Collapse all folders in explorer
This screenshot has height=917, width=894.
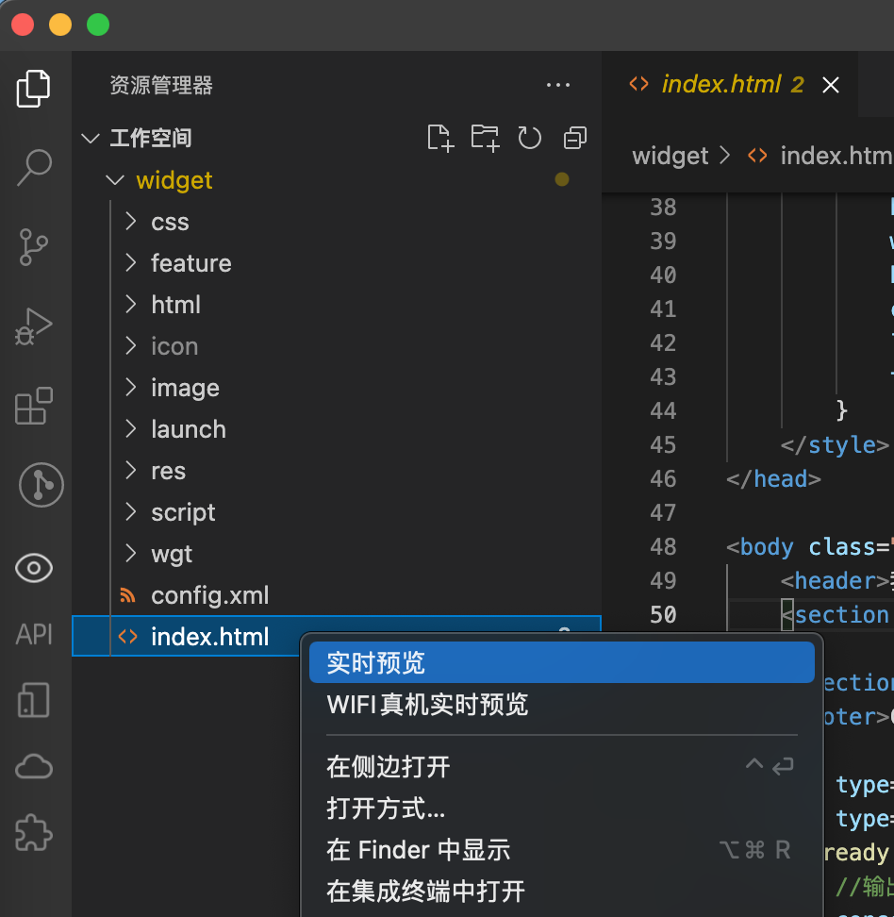574,138
